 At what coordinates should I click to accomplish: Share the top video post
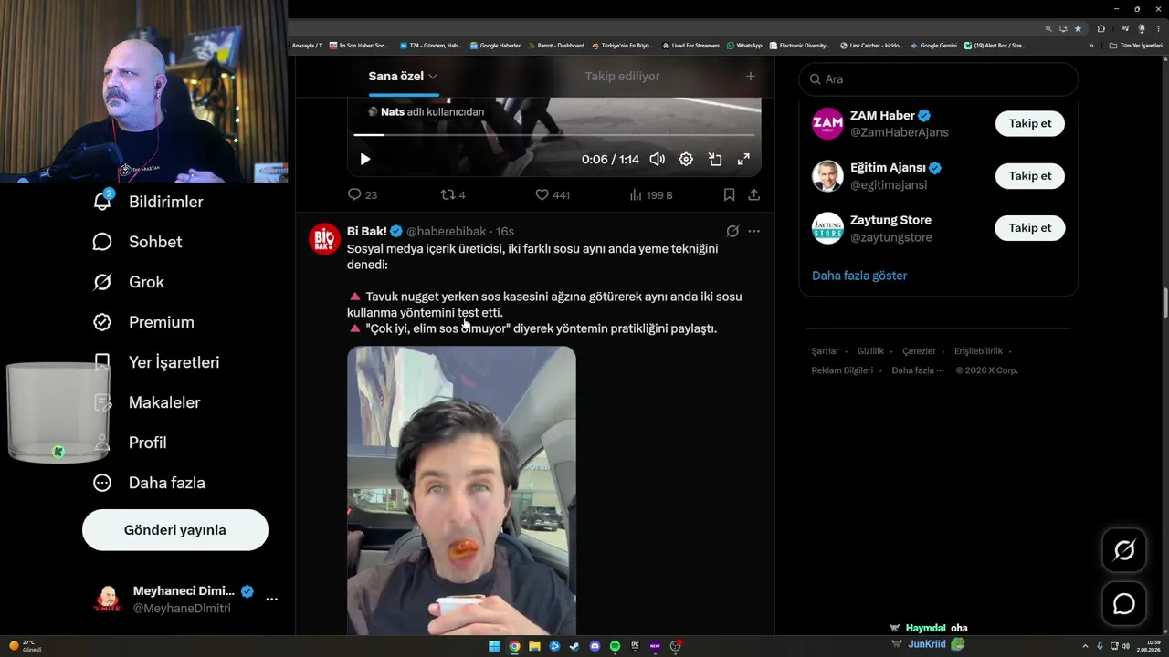click(753, 194)
